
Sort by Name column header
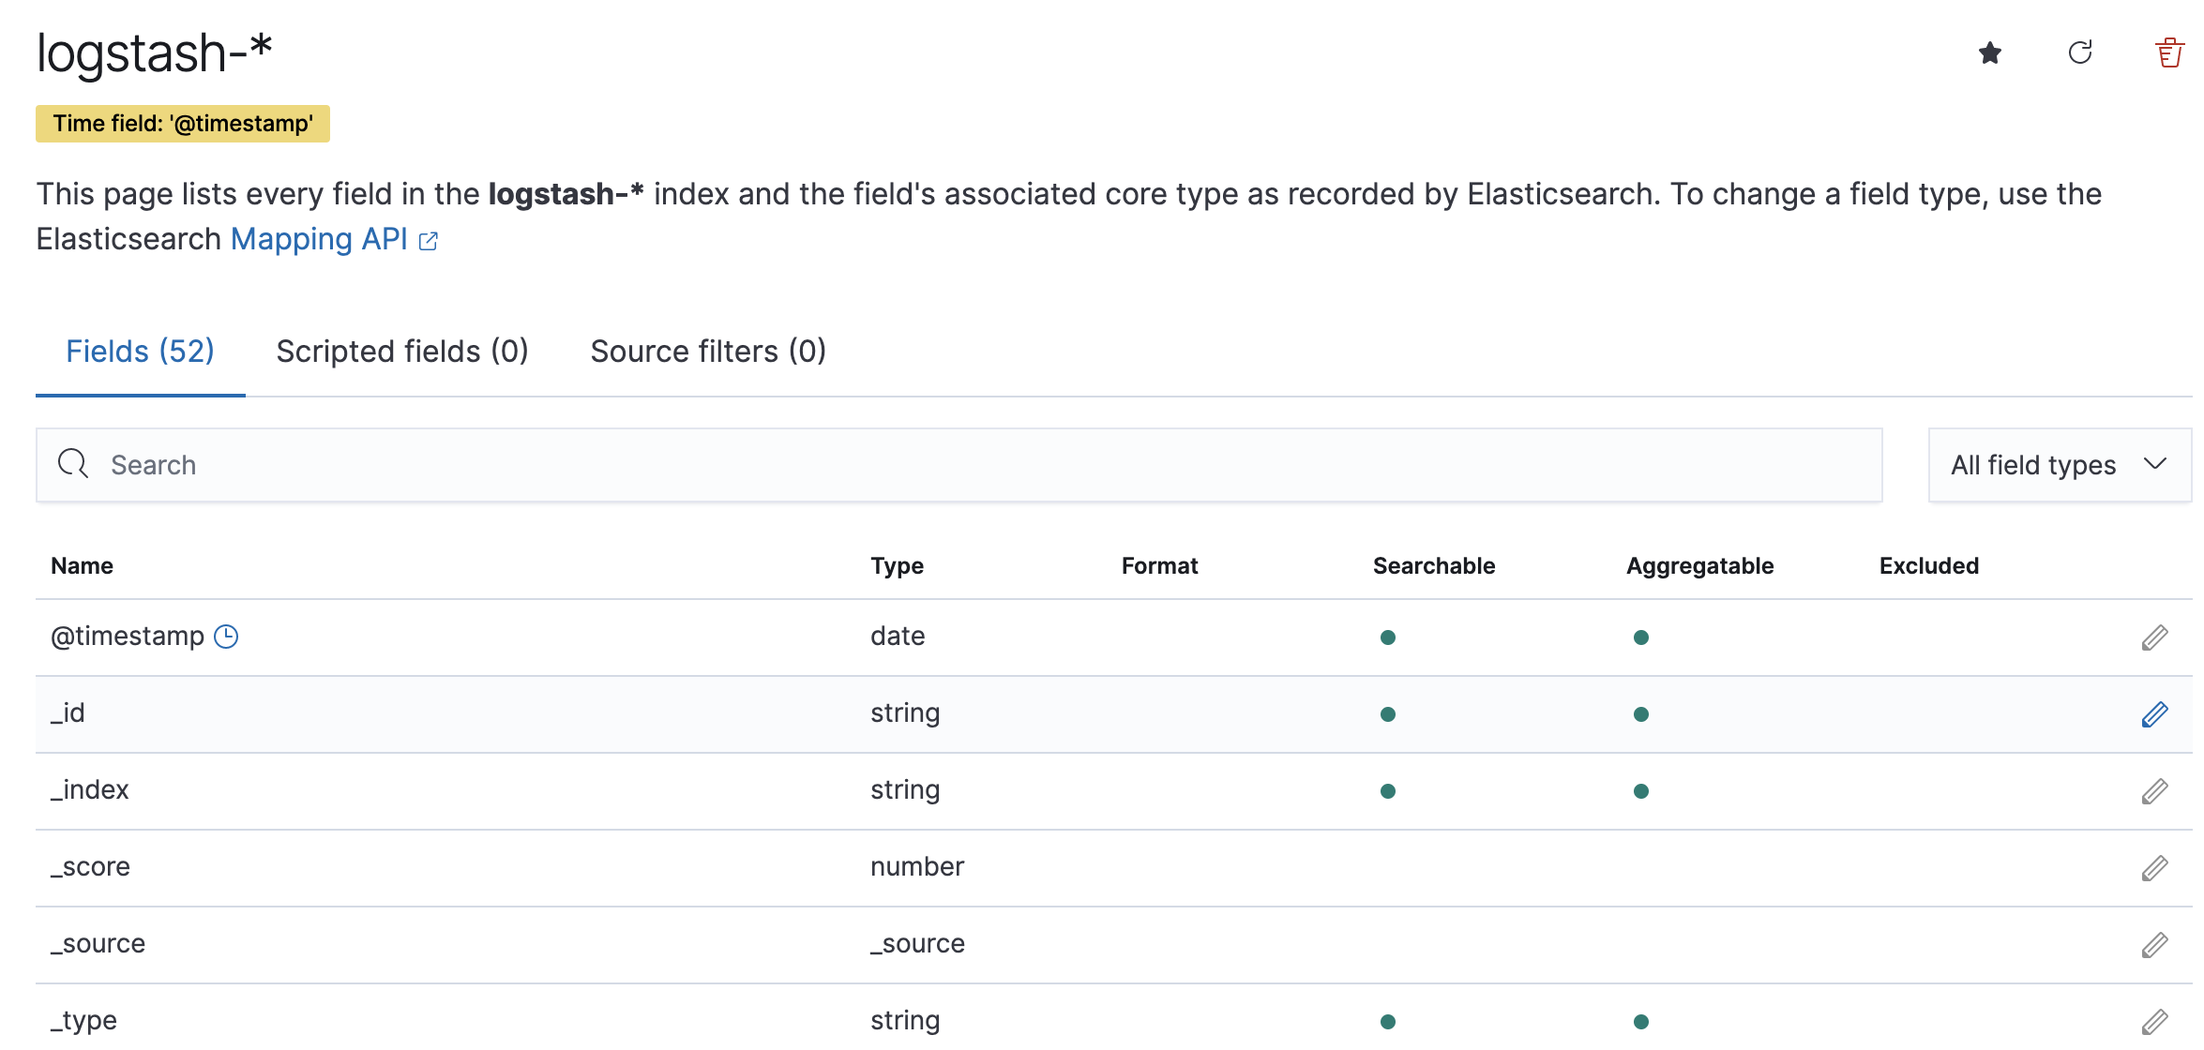coord(82,566)
